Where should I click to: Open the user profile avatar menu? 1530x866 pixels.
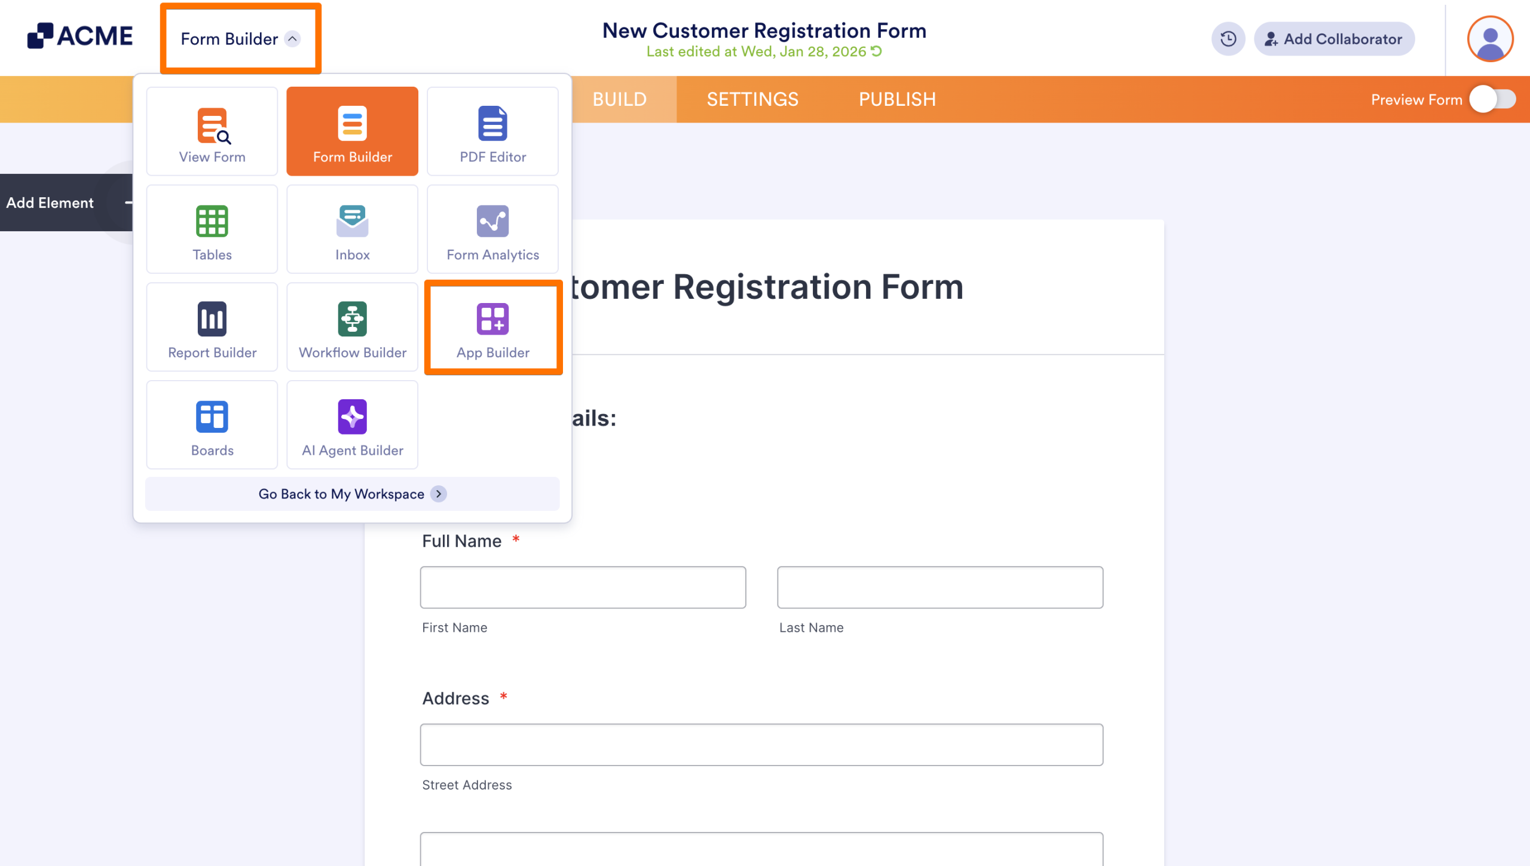[x=1490, y=39]
